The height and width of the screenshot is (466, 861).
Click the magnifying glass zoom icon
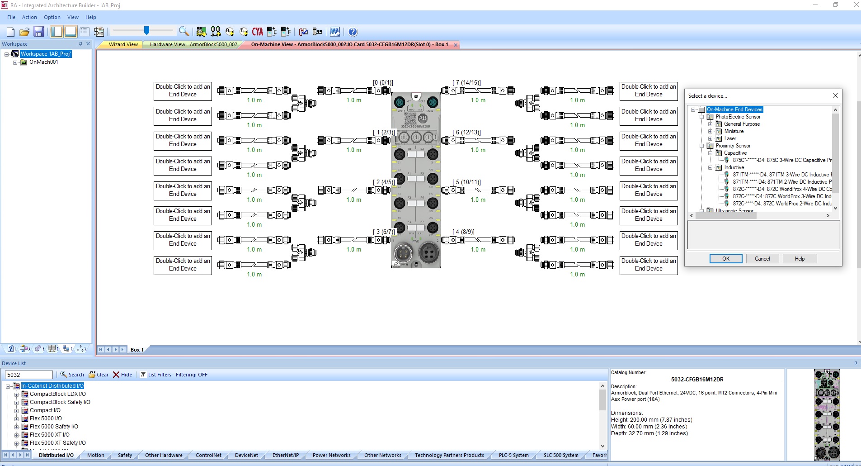183,31
